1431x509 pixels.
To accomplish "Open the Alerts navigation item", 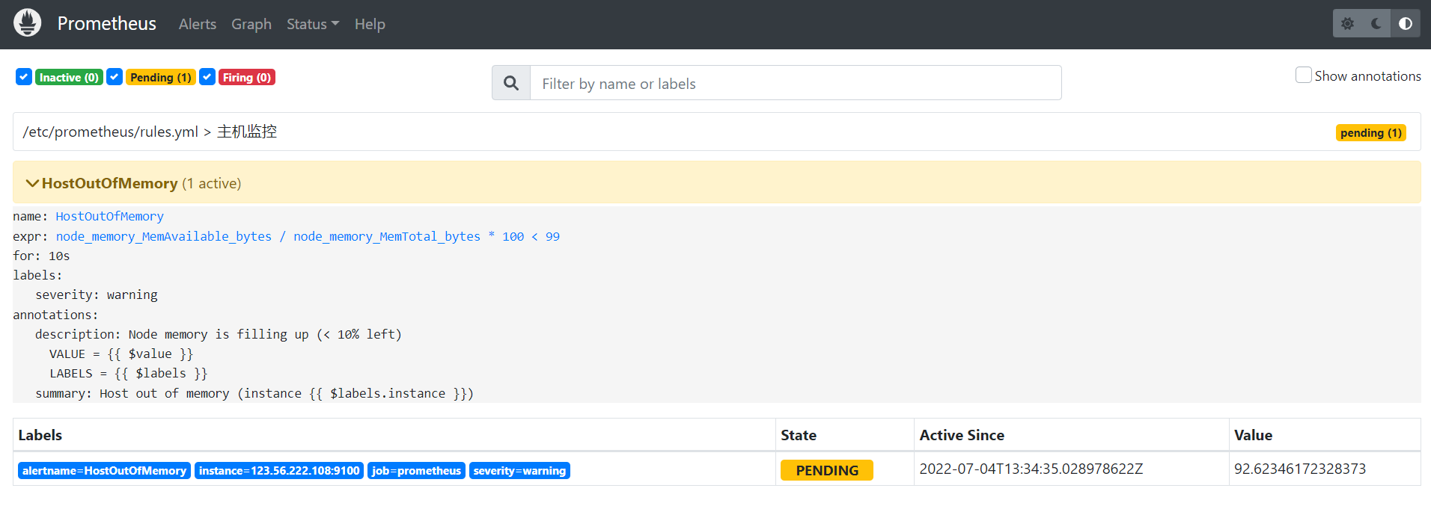I will 198,24.
